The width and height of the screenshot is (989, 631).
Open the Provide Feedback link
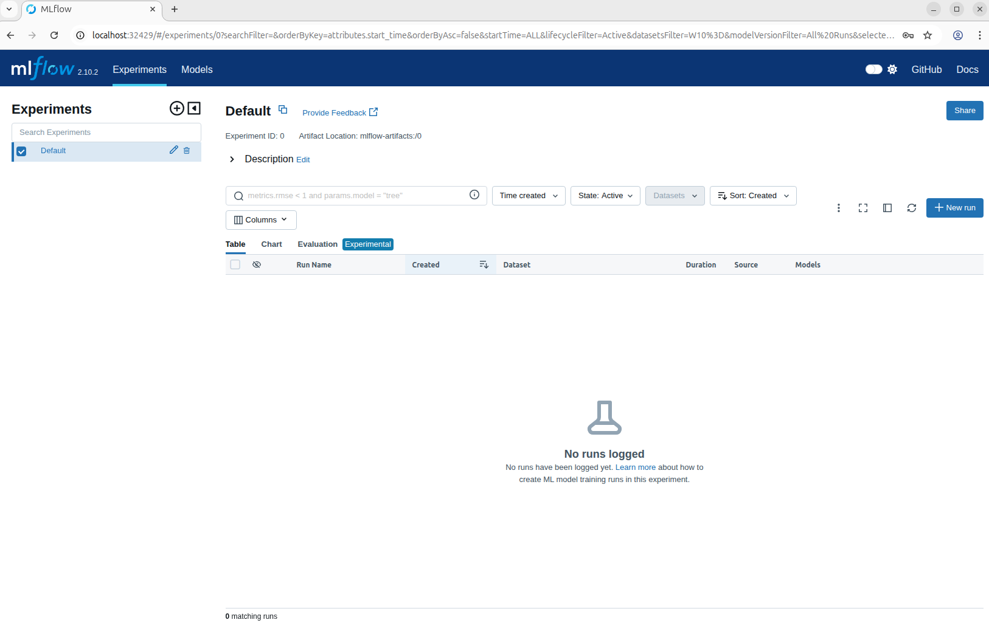[x=340, y=112]
